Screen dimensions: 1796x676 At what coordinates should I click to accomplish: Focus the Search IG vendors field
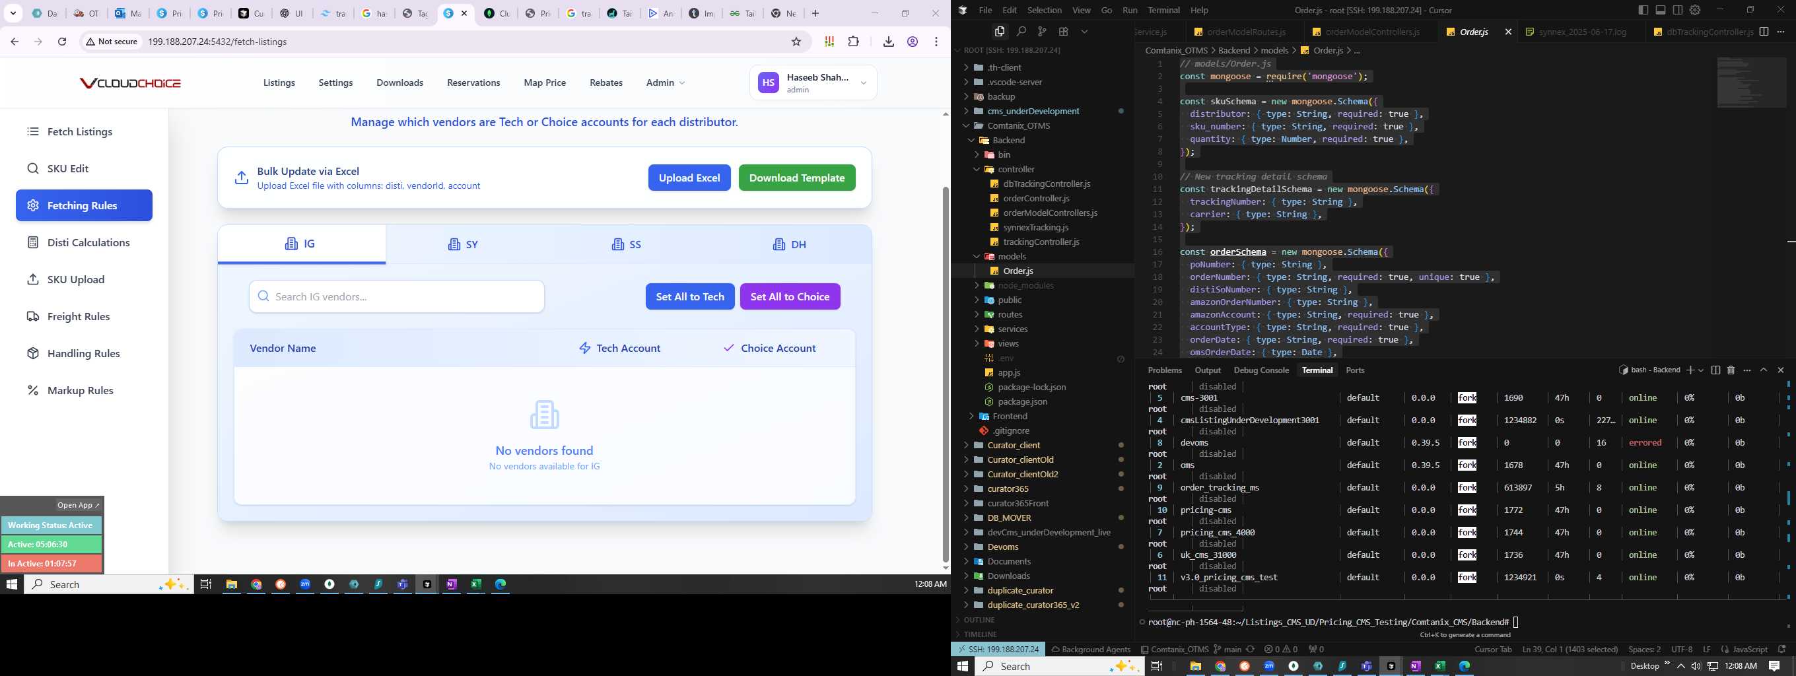397,297
